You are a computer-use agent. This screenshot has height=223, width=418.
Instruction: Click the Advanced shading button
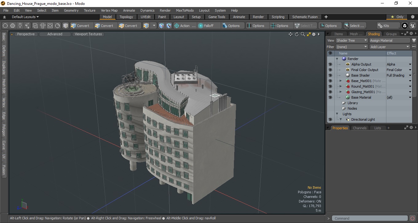[55, 34]
